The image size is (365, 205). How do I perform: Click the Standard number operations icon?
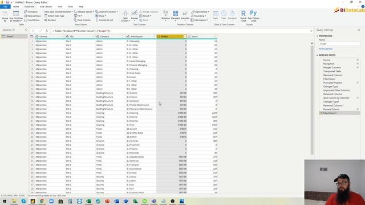click(x=175, y=14)
